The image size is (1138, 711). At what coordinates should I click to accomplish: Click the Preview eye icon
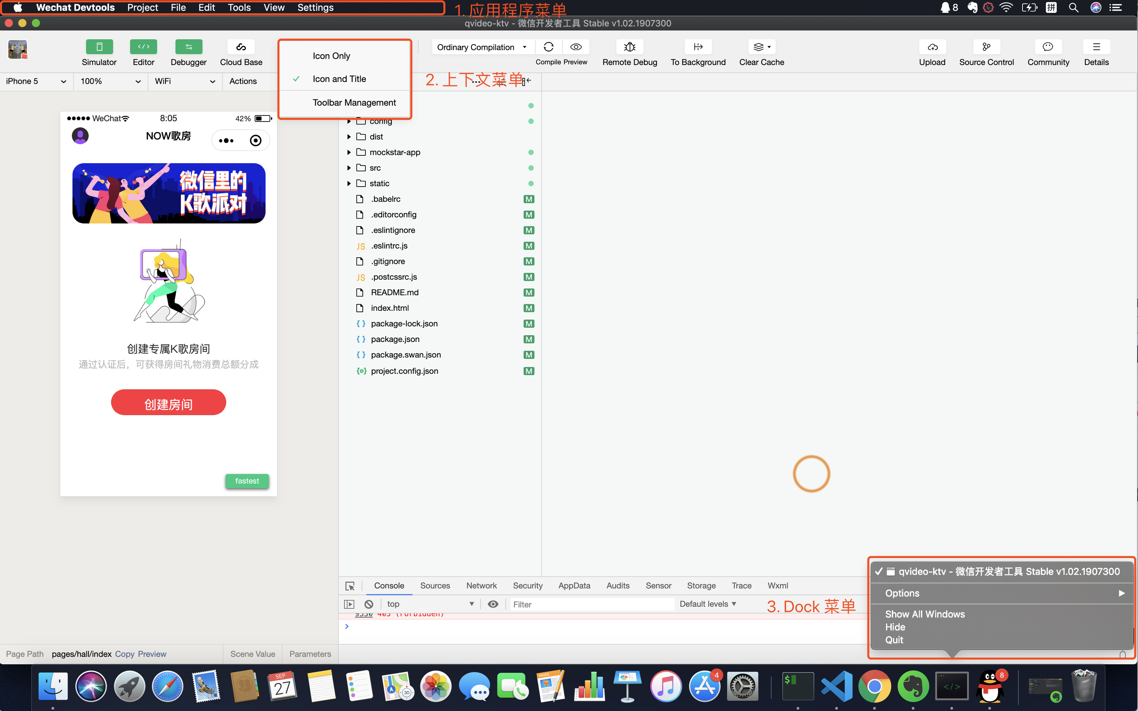click(576, 47)
